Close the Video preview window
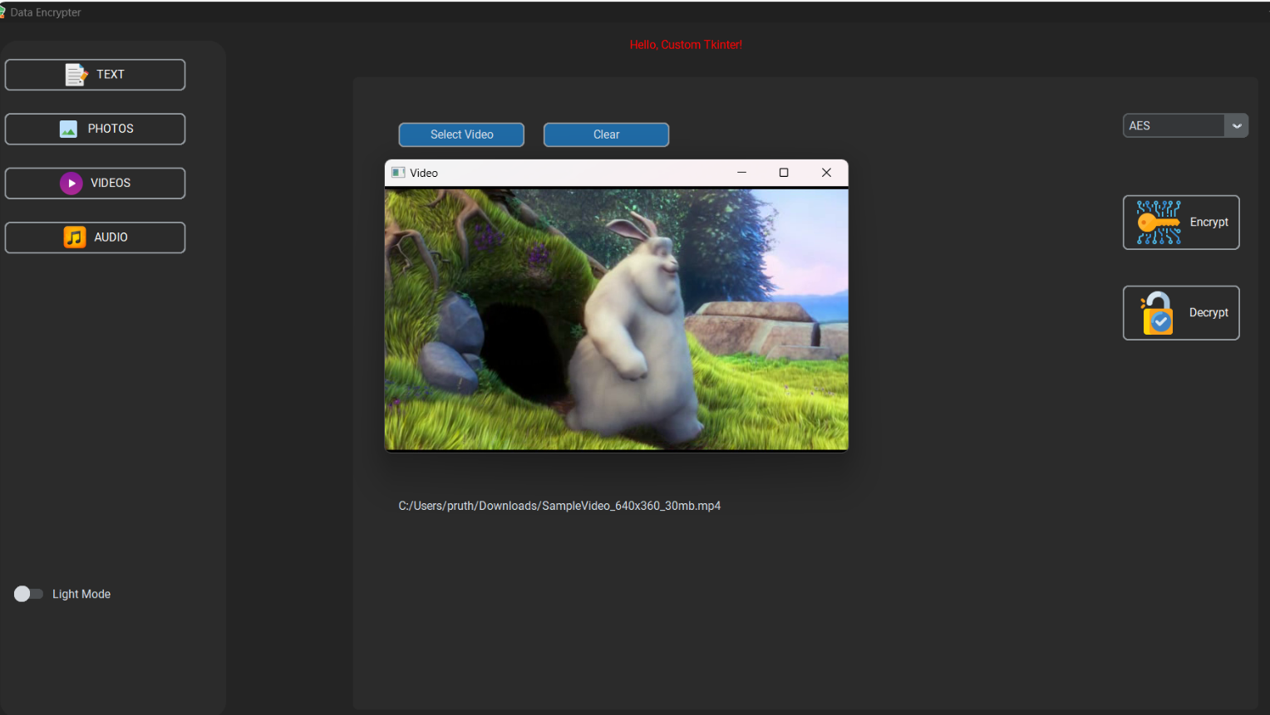Viewport: 1270px width, 715px height. [826, 173]
